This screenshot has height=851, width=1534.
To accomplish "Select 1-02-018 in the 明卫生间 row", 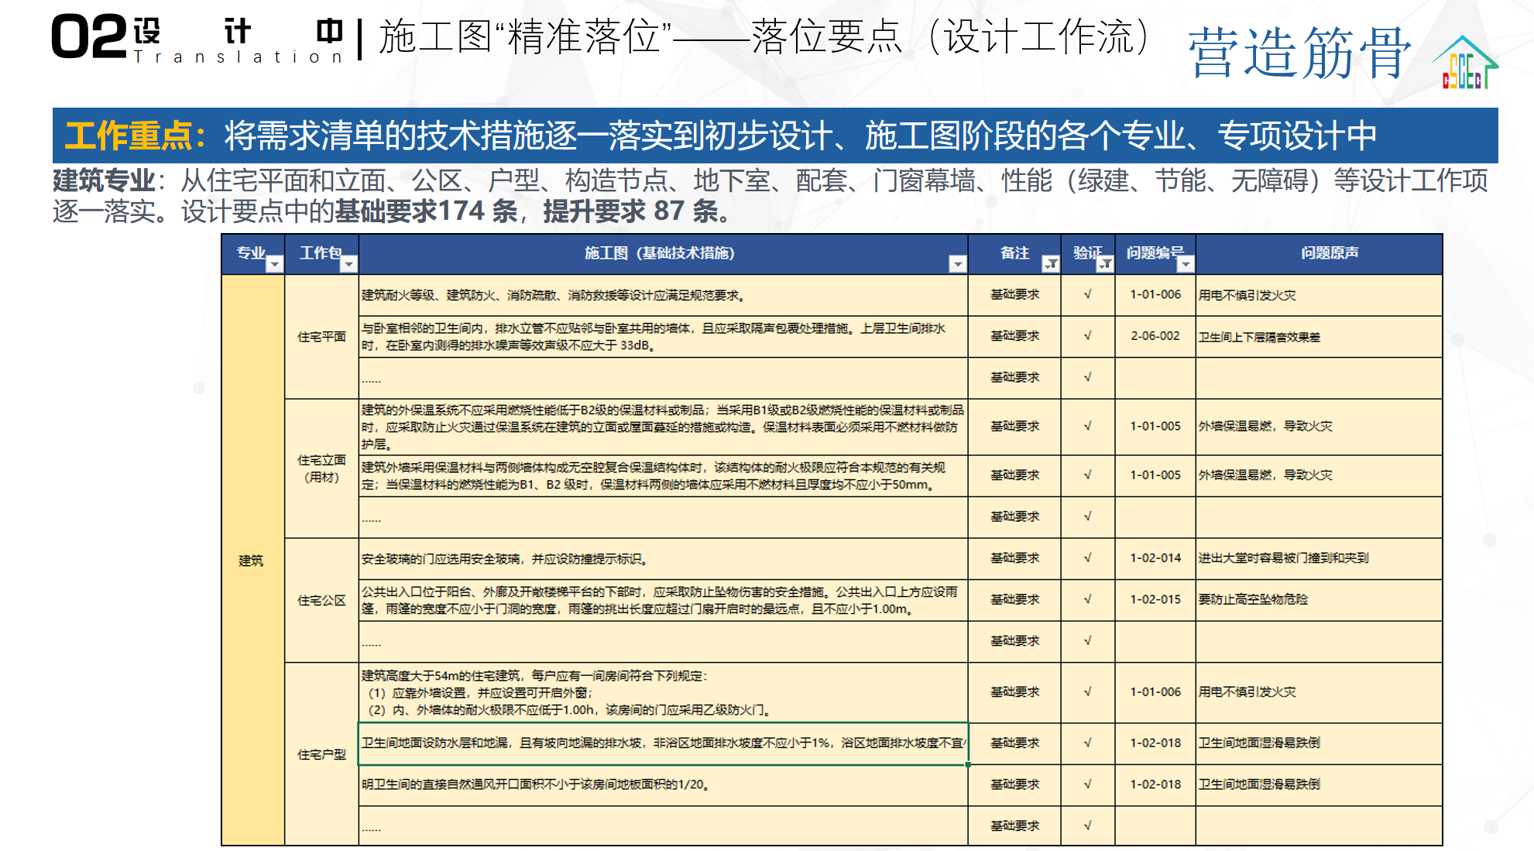I will click(x=1155, y=784).
